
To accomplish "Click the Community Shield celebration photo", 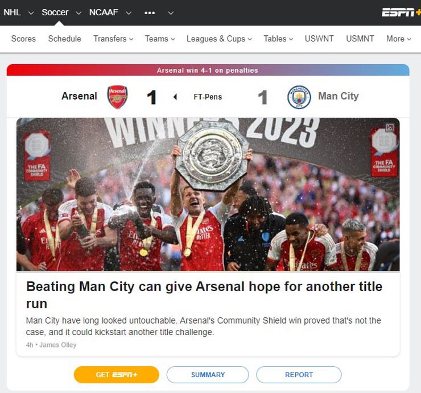I will coord(208,195).
